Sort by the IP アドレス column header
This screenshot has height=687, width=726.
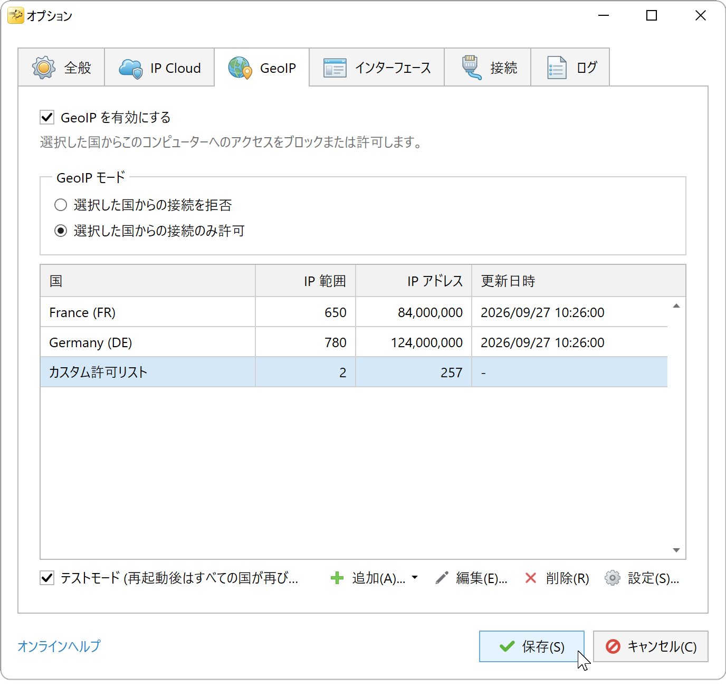pyautogui.click(x=414, y=281)
